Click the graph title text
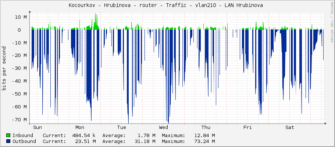Image resolution: width=335 pixels, height=147 pixels. click(166, 6)
